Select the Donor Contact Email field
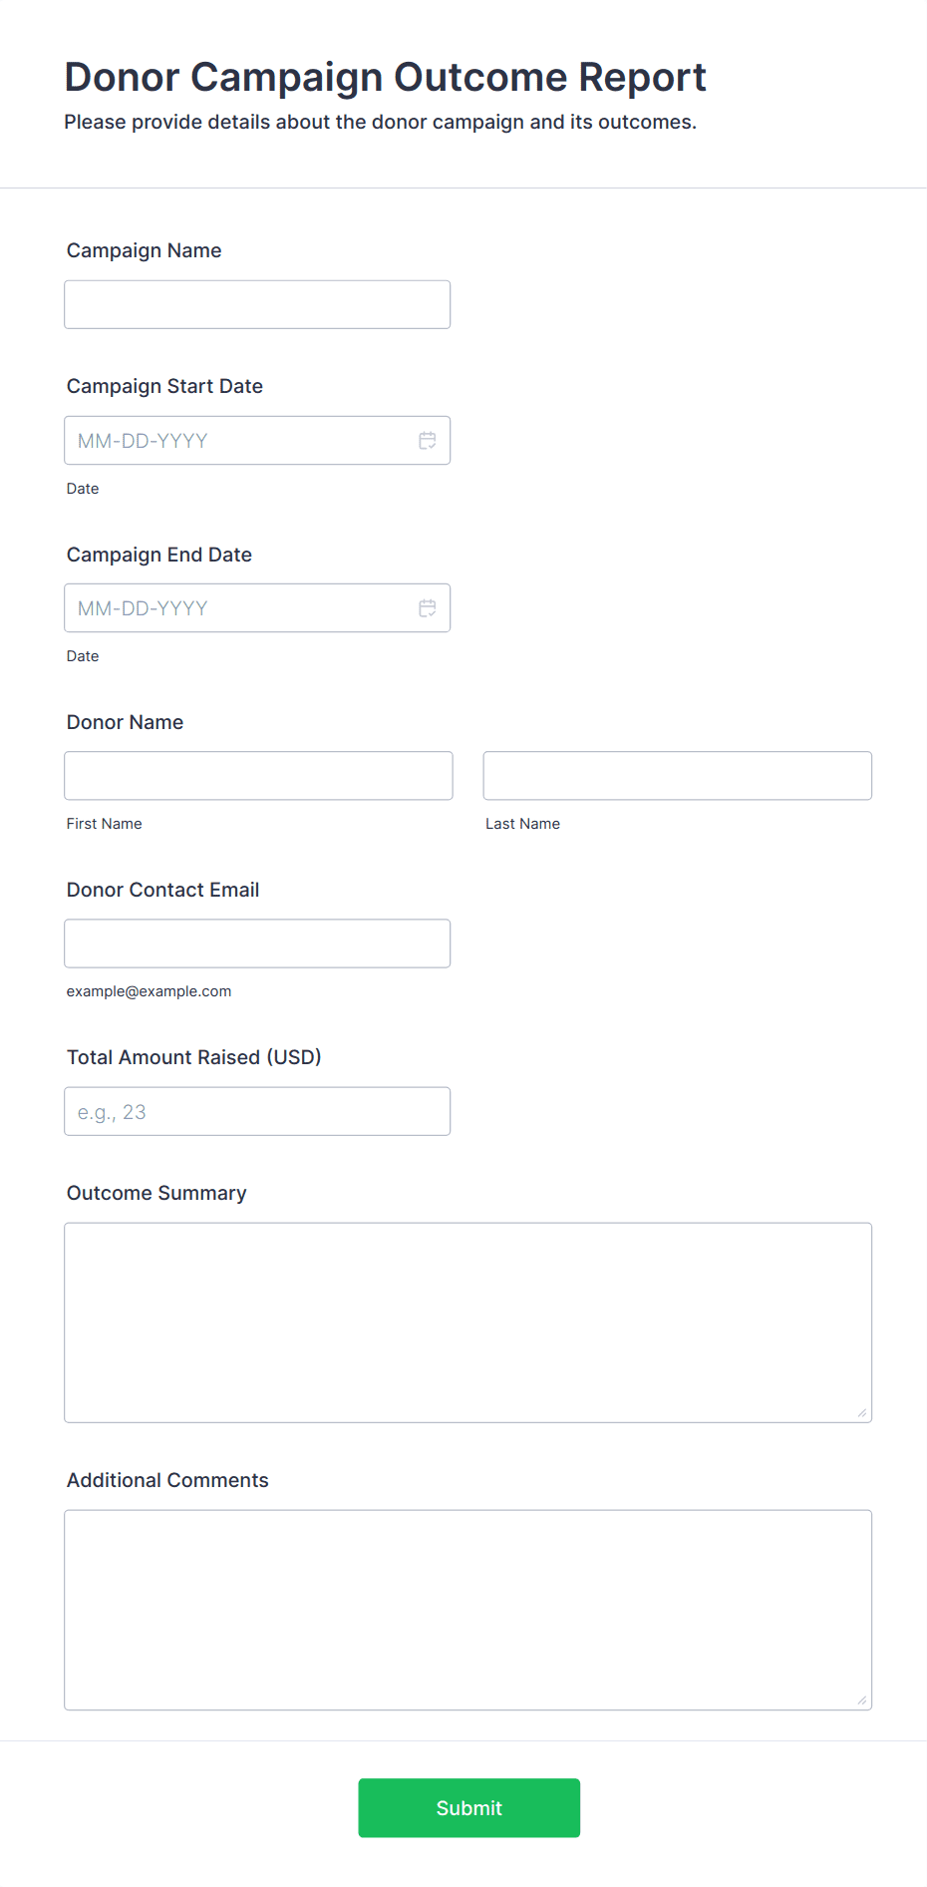 257,943
